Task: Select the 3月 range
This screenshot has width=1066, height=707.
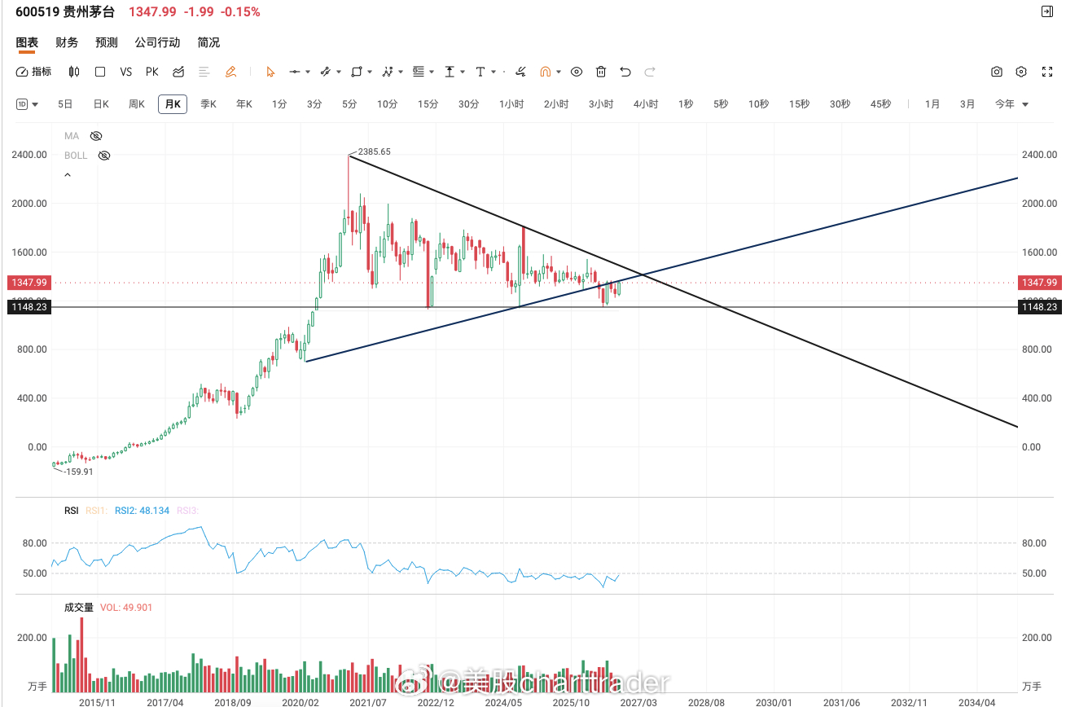Action: click(967, 104)
